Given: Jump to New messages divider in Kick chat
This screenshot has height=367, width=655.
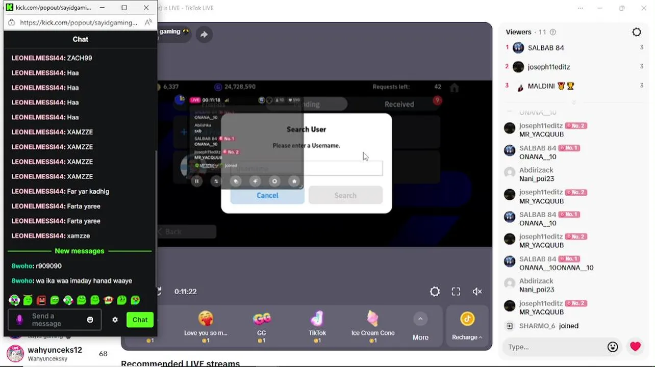Looking at the screenshot, I should pyautogui.click(x=80, y=251).
